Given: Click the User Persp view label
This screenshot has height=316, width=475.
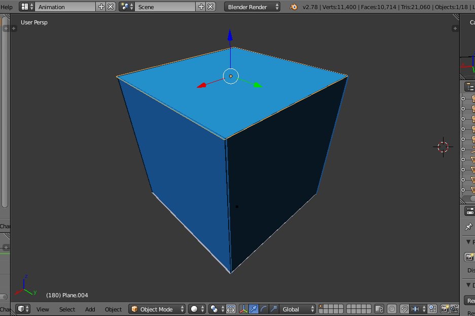Looking at the screenshot, I should tap(34, 22).
